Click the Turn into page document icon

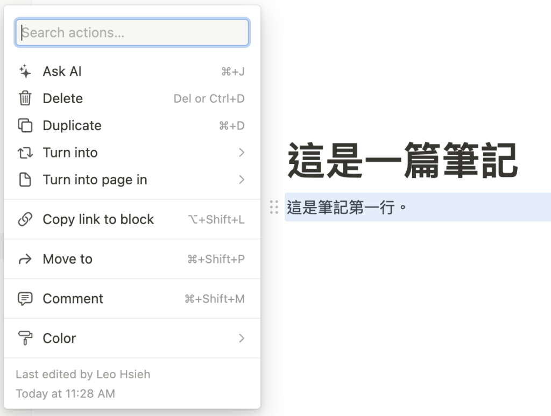pos(25,180)
